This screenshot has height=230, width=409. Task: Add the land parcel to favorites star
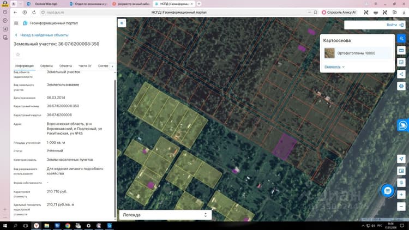[x=18, y=55]
